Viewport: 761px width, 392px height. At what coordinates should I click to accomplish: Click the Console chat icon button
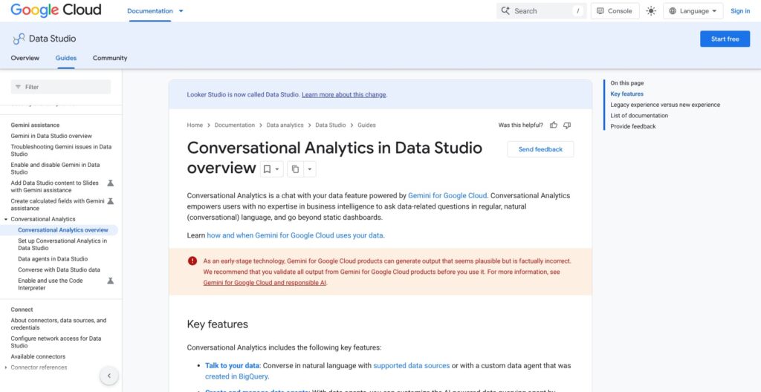click(x=615, y=10)
